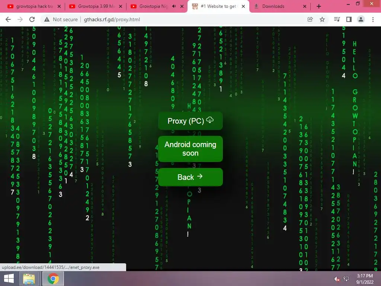
Task: Click the Chrome taskbar icon
Action: point(53,279)
